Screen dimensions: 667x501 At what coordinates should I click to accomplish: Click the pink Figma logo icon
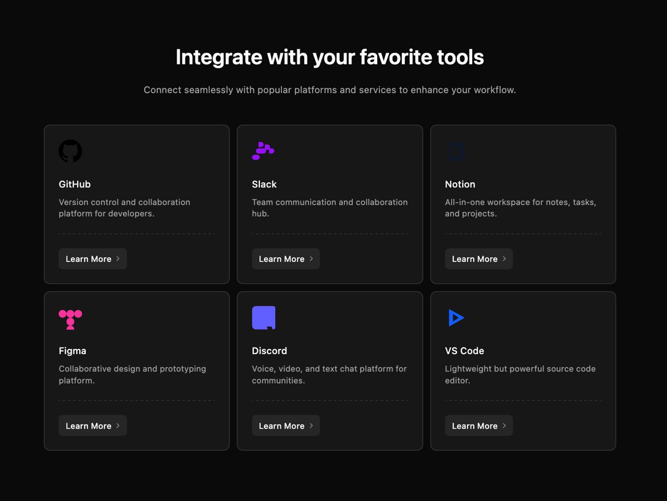70,319
